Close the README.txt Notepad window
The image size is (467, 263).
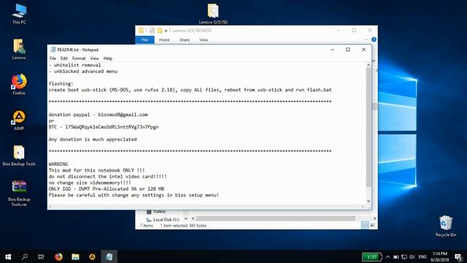click(363, 50)
